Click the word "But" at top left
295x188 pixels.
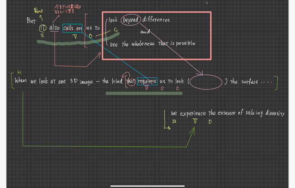coord(31,21)
